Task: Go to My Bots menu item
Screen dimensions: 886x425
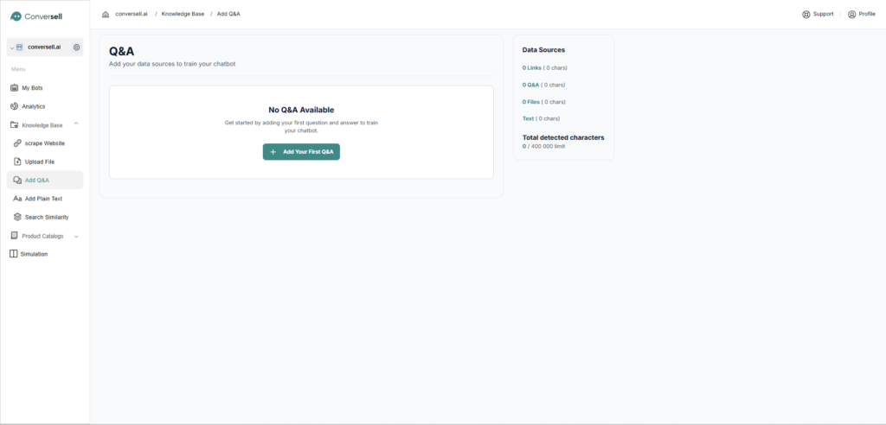Action: [x=31, y=88]
